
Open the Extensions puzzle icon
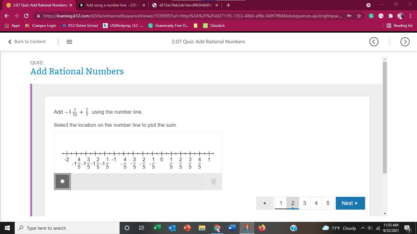[390, 16]
